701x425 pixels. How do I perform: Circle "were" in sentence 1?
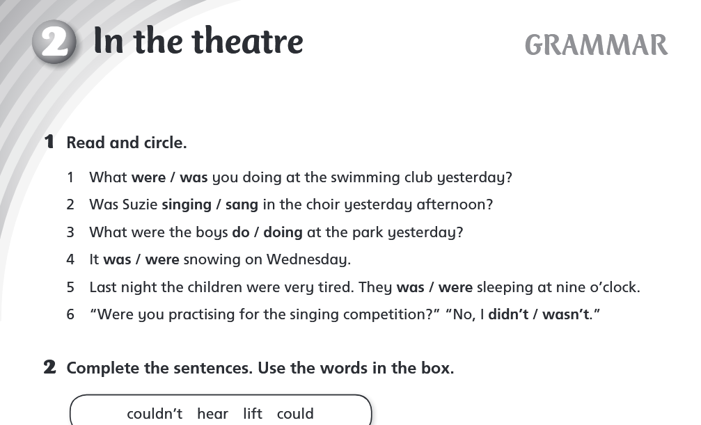click(x=148, y=177)
